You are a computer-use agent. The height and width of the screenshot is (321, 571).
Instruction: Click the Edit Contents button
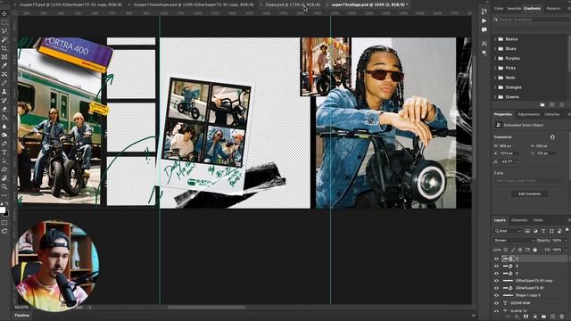pos(529,194)
